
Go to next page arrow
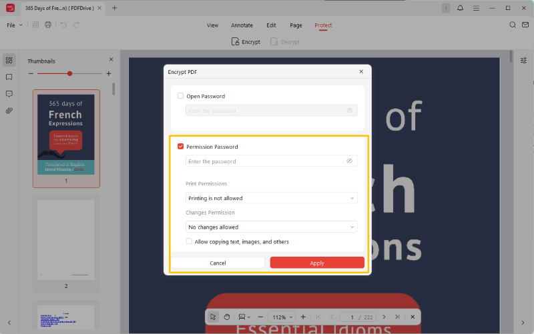[384, 317]
